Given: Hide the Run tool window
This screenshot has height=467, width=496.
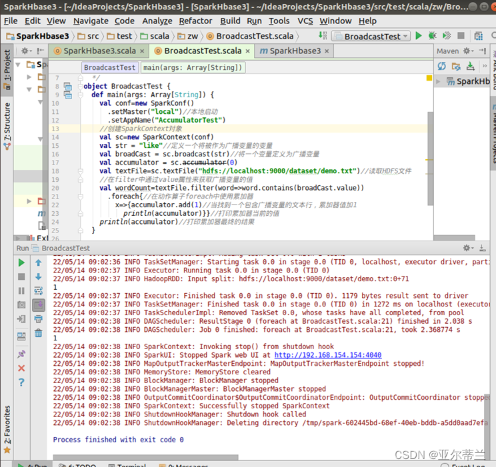Looking at the screenshot, I should 483,248.
